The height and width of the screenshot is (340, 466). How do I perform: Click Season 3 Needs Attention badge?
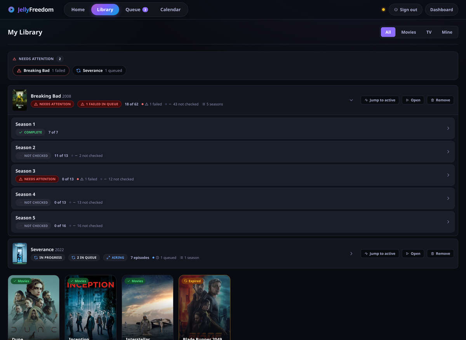pos(37,179)
